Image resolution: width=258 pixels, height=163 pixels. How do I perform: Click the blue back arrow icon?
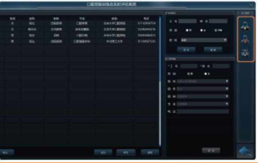pos(245,151)
